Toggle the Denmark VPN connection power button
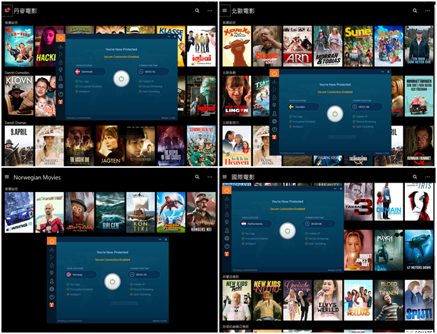Image resolution: width=437 pixels, height=334 pixels. coord(121,79)
